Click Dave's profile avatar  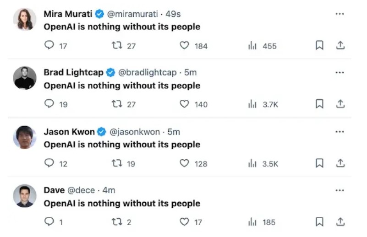pos(24,196)
